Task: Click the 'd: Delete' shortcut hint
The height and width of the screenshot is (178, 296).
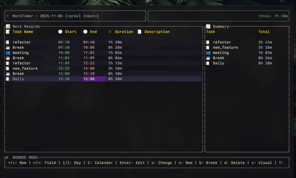Action: 235,163
